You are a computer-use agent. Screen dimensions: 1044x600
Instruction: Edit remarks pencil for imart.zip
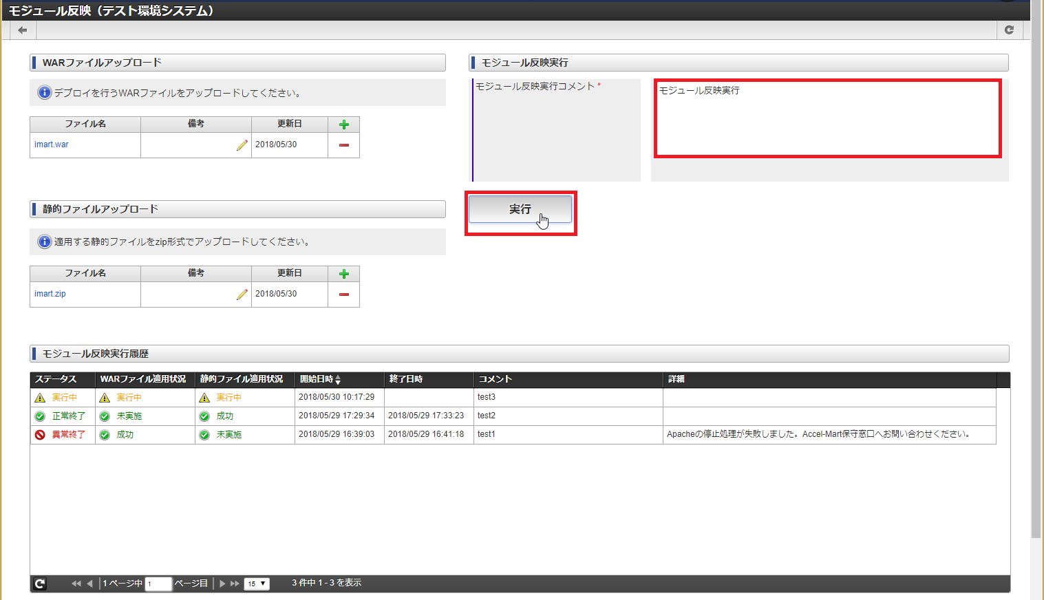click(x=242, y=294)
